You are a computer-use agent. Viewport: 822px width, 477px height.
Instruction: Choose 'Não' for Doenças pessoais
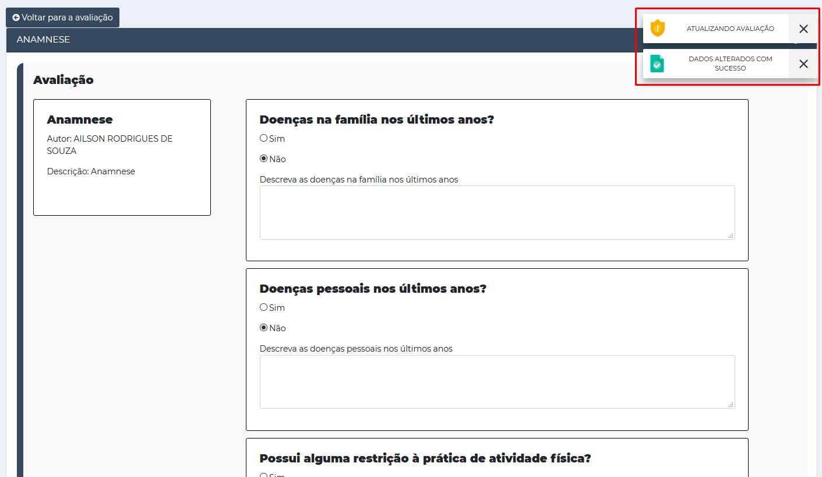(x=264, y=328)
